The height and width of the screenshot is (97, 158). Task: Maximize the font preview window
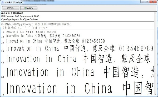pyautogui.click(x=147, y=2)
